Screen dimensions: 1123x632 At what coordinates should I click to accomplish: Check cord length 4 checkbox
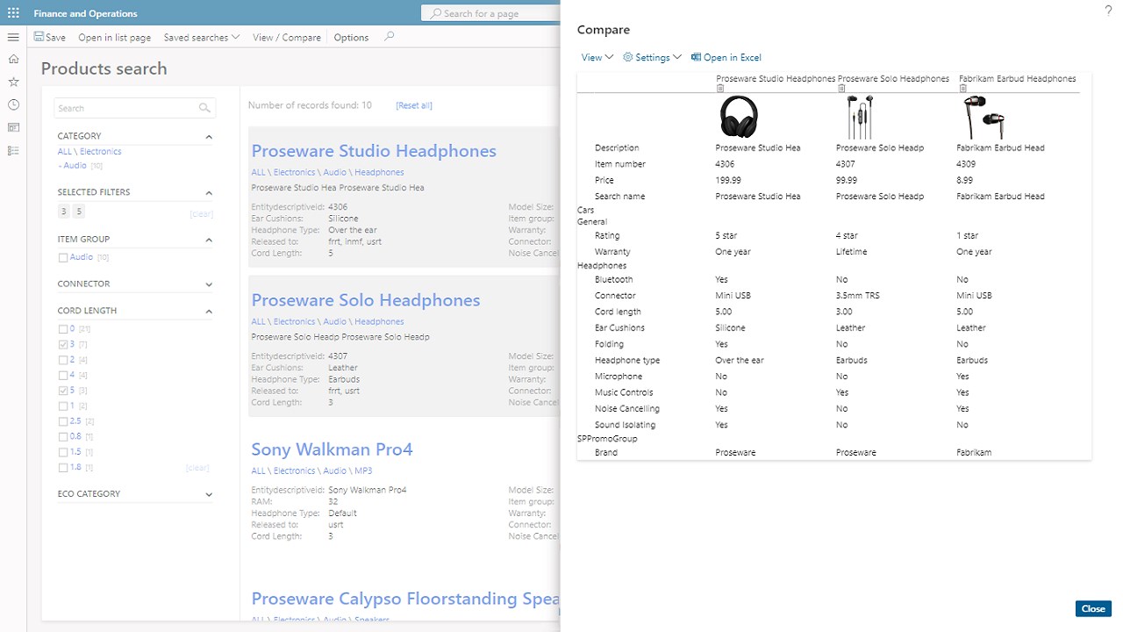tap(63, 376)
